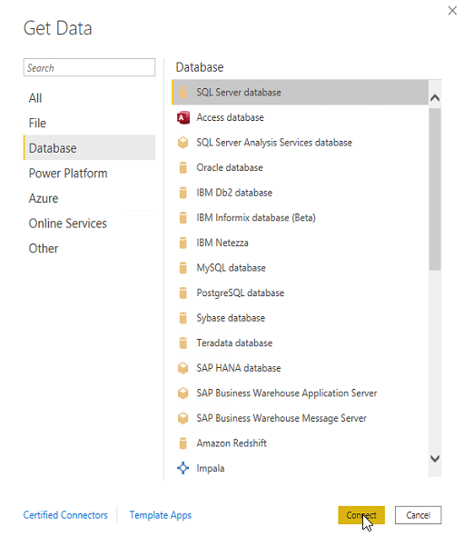Select IBM Db2 database entry
The height and width of the screenshot is (547, 464).
coord(300,193)
